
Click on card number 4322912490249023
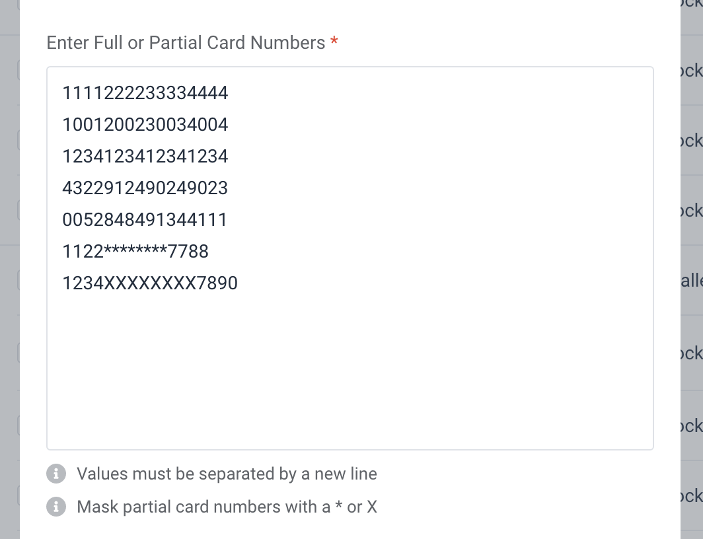(x=145, y=188)
